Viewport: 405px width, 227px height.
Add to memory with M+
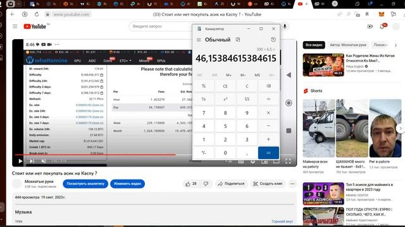pos(228,75)
